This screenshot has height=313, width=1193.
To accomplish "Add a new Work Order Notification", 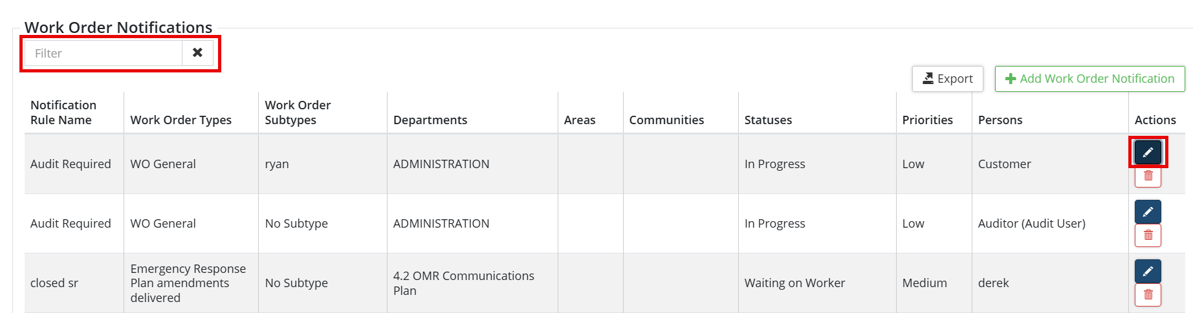I will pos(1089,79).
